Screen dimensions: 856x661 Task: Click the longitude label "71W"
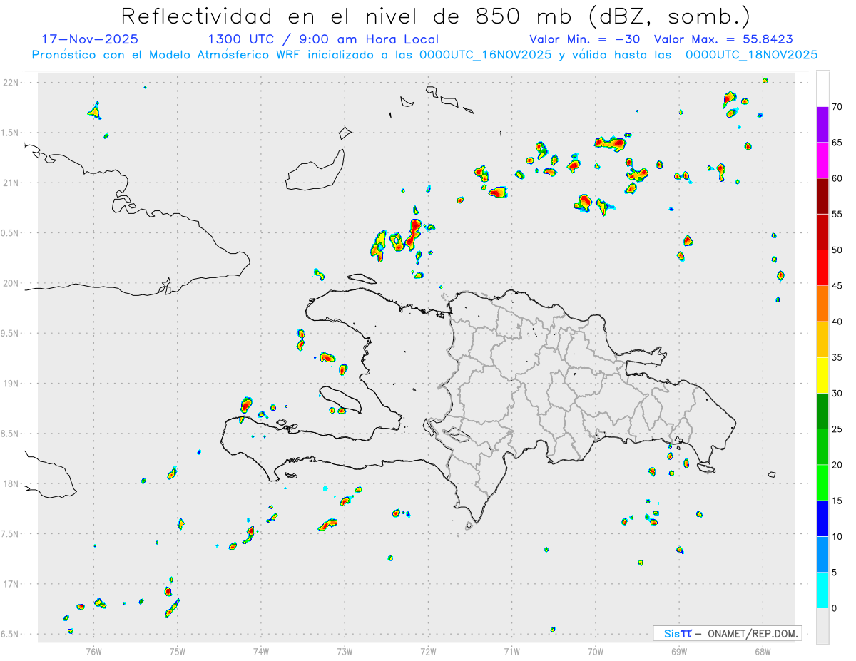tap(511, 651)
